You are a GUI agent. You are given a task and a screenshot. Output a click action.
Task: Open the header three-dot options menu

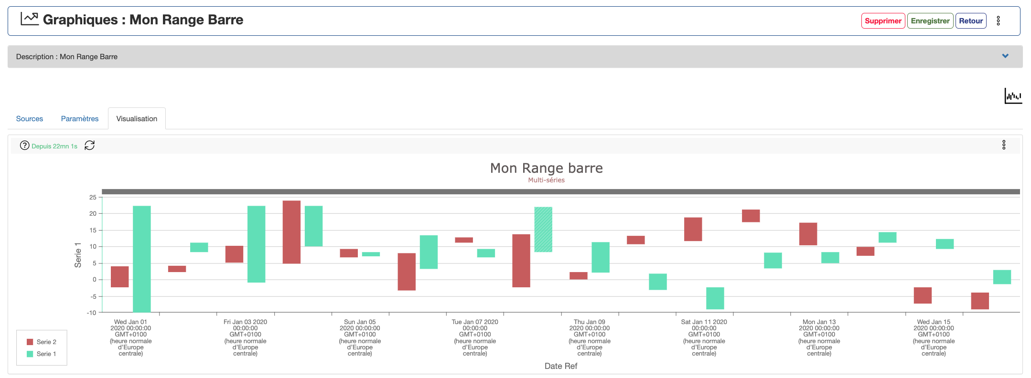998,21
